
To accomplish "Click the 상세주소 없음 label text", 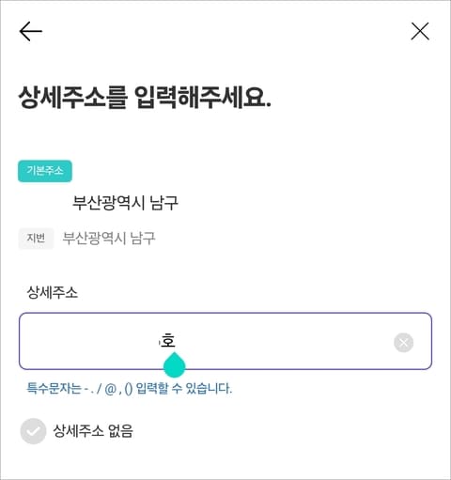I will [93, 431].
